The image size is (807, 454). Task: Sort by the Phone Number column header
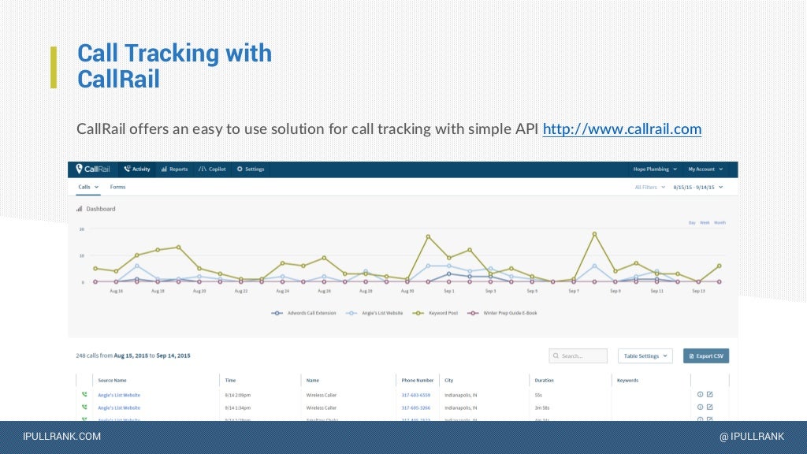pyautogui.click(x=418, y=381)
